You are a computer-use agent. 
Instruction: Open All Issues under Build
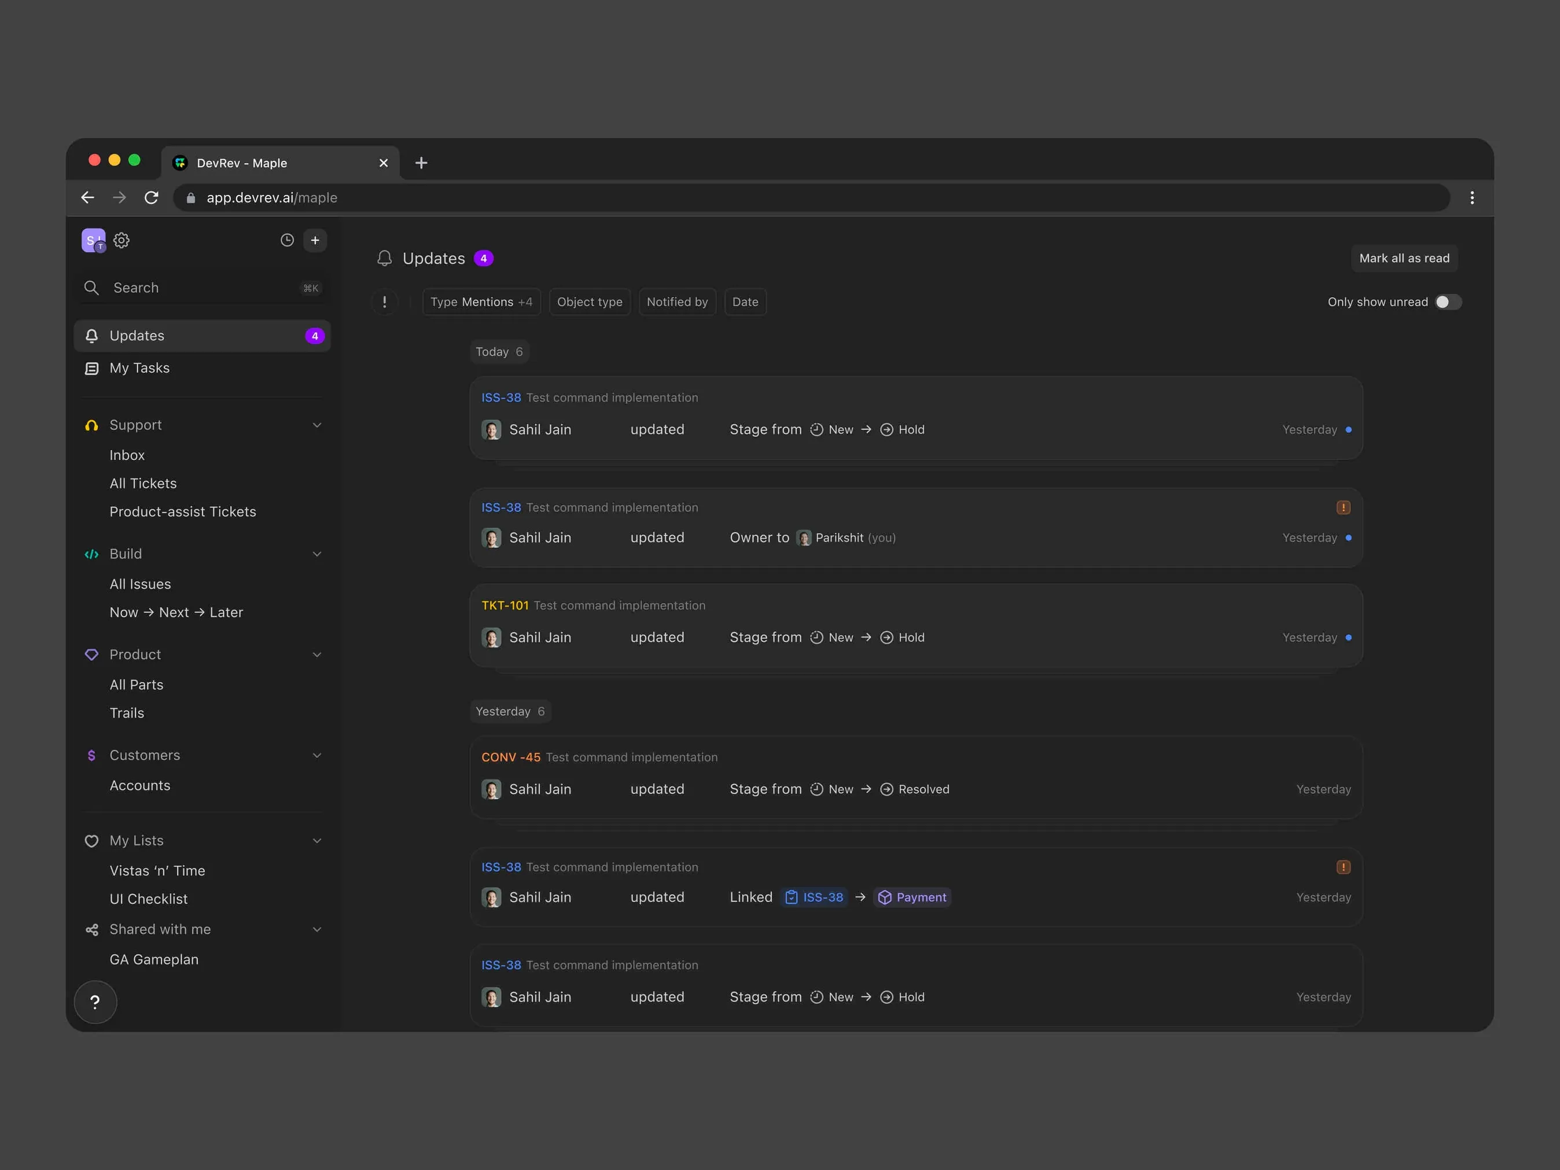[x=141, y=584]
